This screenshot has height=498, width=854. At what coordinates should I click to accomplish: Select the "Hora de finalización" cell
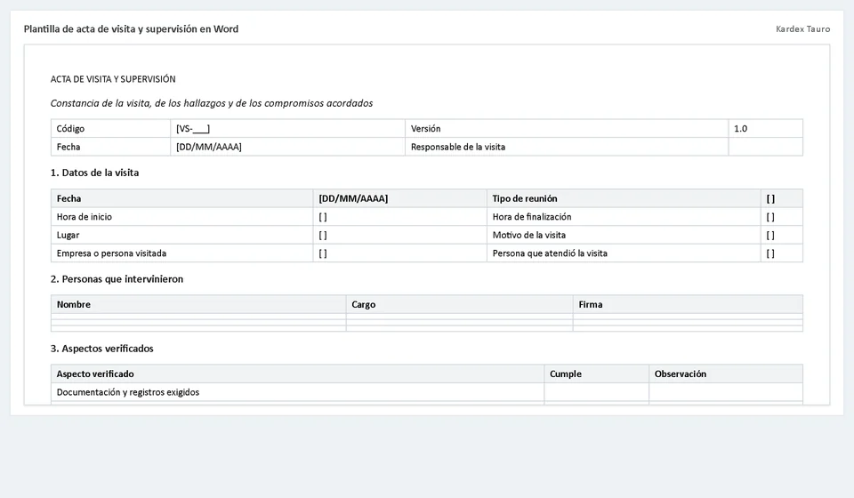[x=624, y=217]
